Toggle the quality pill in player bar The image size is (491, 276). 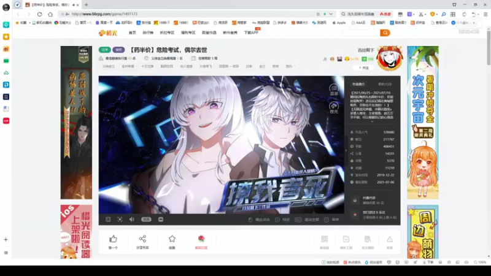coord(146,220)
